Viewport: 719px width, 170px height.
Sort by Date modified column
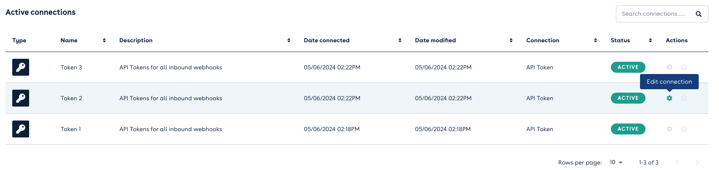[511, 40]
